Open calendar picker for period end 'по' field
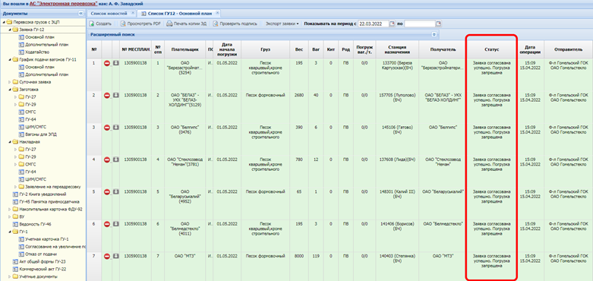The height and width of the screenshot is (281, 593). pyautogui.click(x=438, y=24)
